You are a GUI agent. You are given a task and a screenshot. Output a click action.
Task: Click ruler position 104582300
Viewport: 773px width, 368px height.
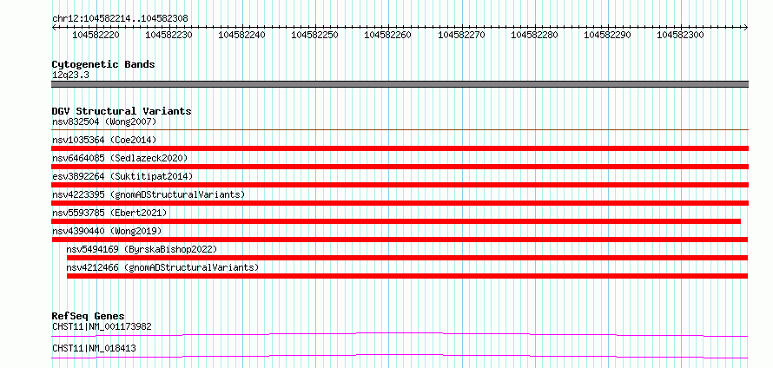click(680, 35)
